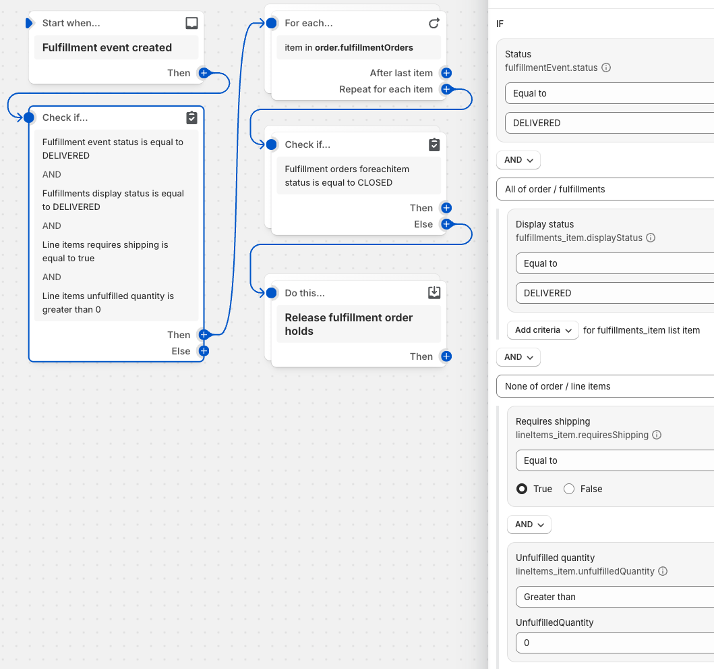Viewport: 714px width, 669px height.
Task: Click the trigger icon on Start when card
Action: (191, 23)
